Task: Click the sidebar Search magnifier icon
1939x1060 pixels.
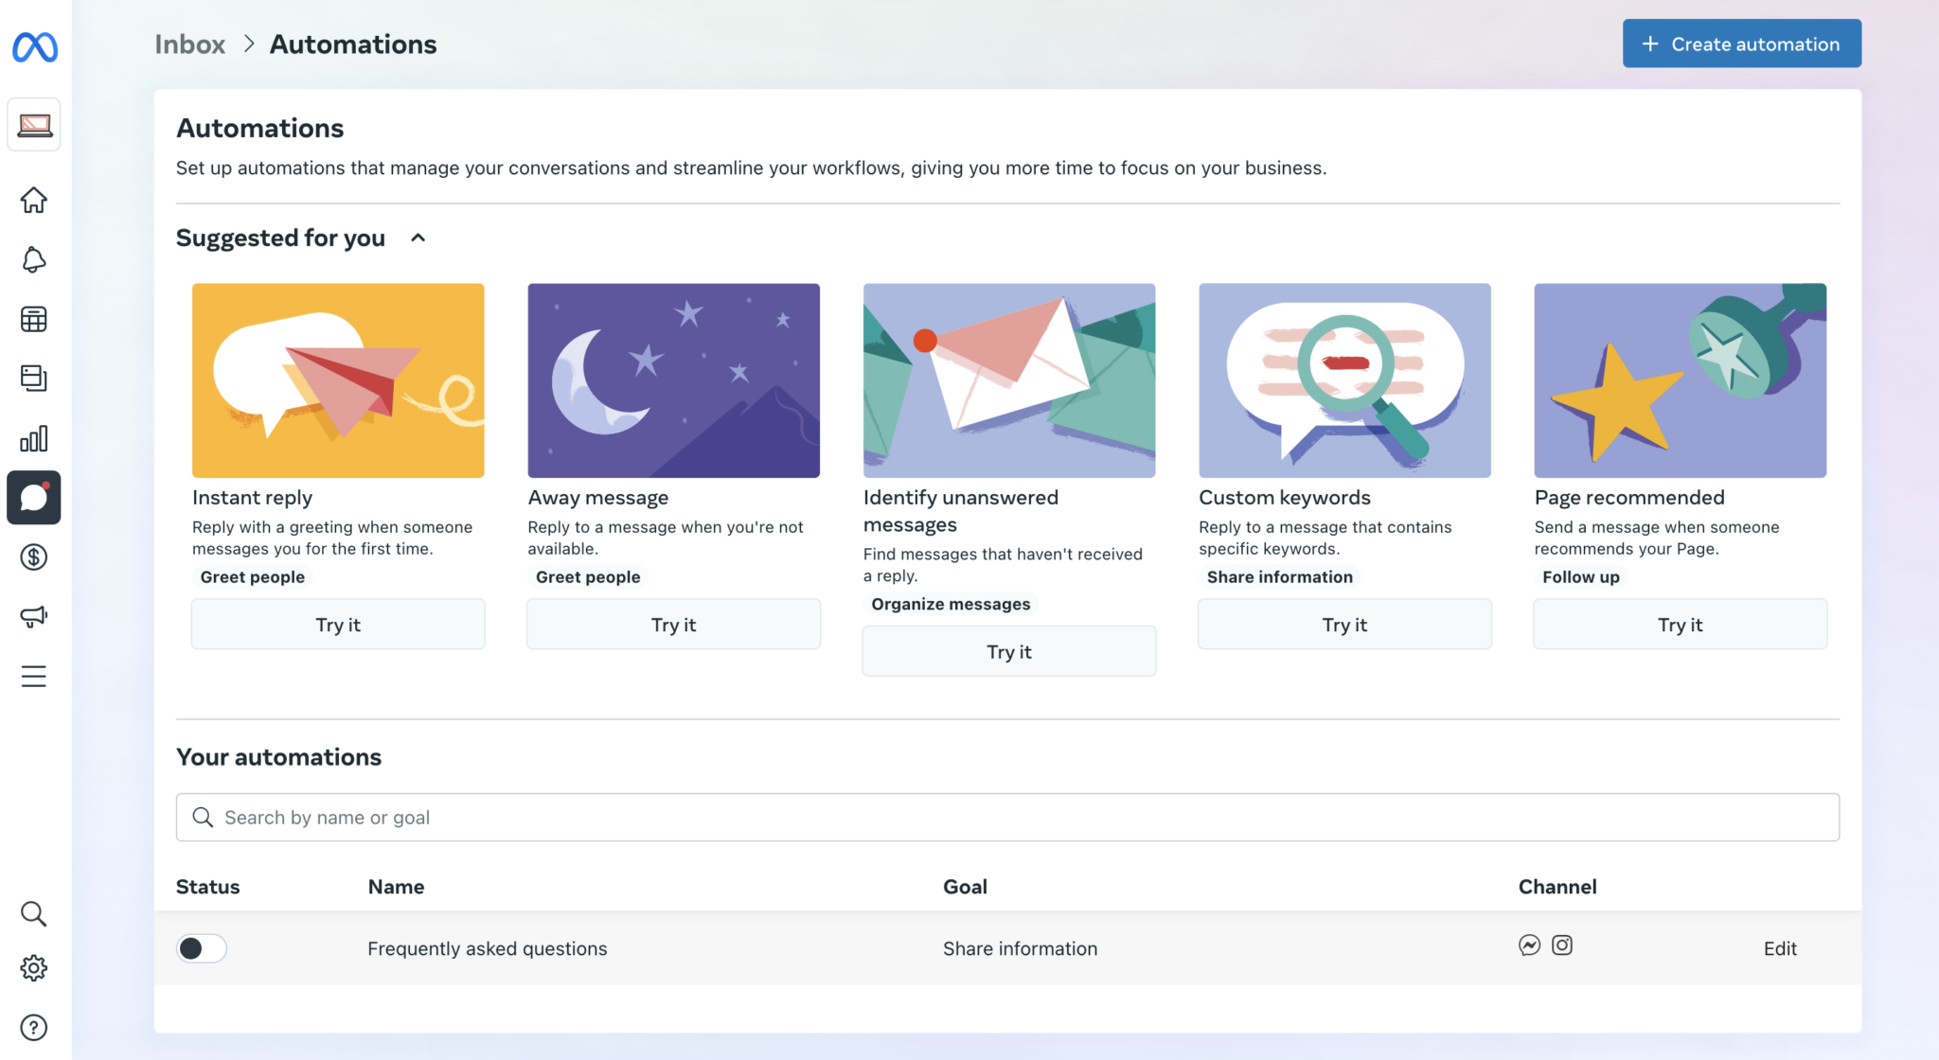Action: [34, 913]
